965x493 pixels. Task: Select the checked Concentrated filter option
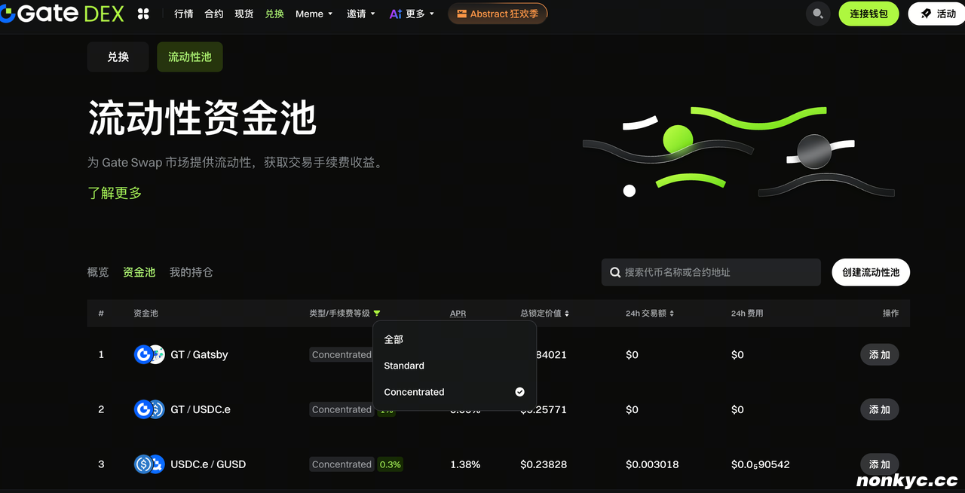point(454,392)
